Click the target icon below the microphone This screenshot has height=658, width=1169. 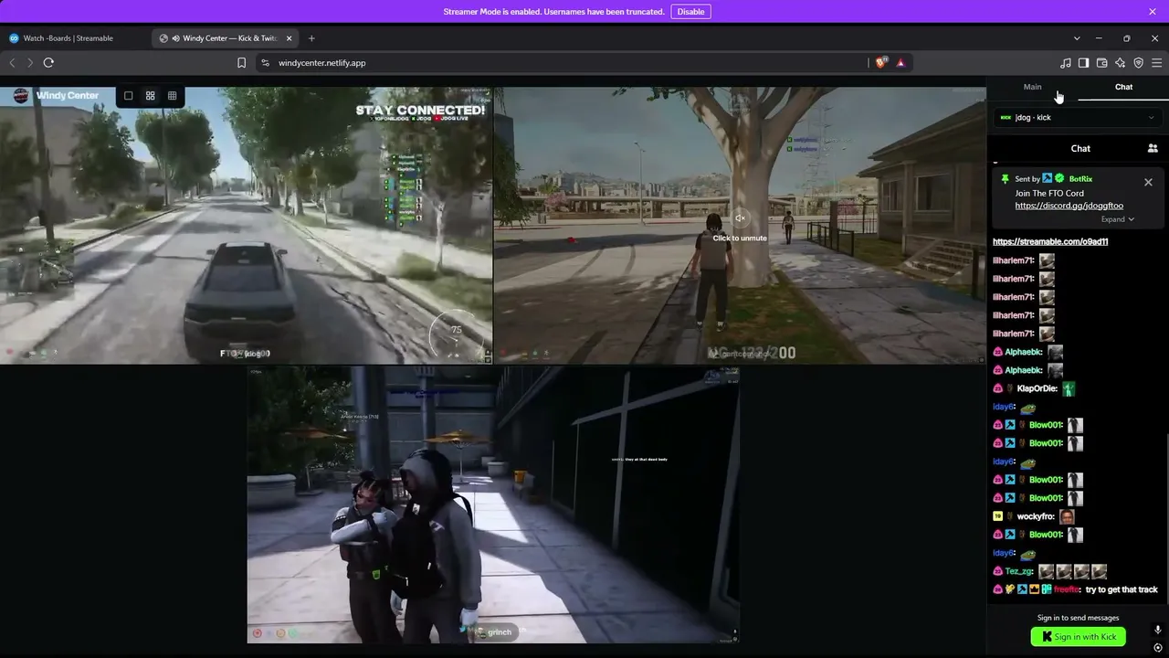pyautogui.click(x=1158, y=648)
